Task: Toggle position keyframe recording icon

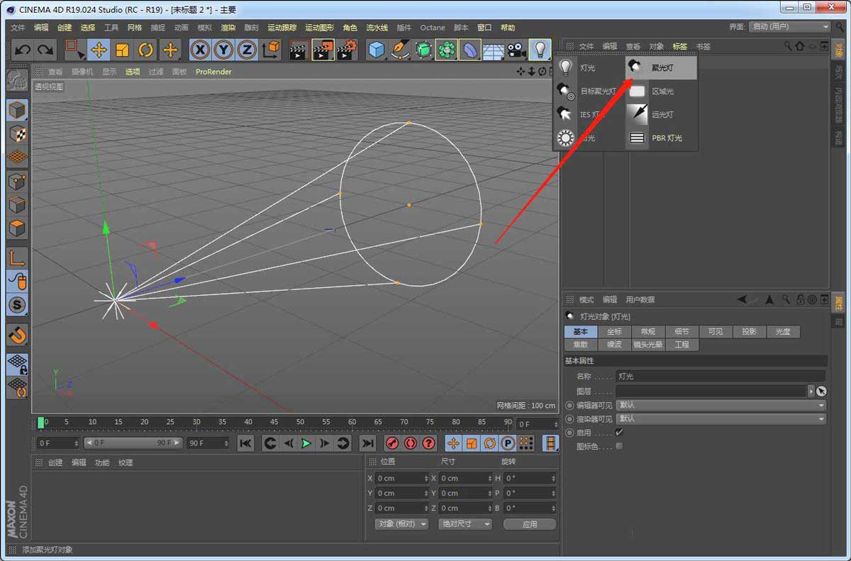Action: click(452, 443)
